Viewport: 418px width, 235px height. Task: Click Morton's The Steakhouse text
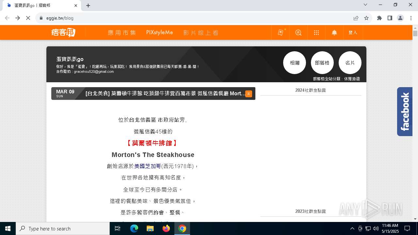pos(153,155)
